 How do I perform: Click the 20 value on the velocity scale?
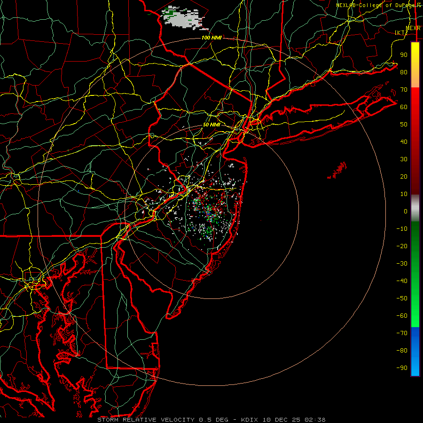(404, 176)
